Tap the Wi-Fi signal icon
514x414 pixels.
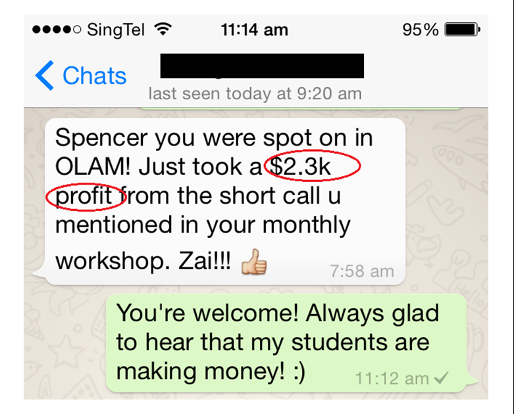[163, 30]
